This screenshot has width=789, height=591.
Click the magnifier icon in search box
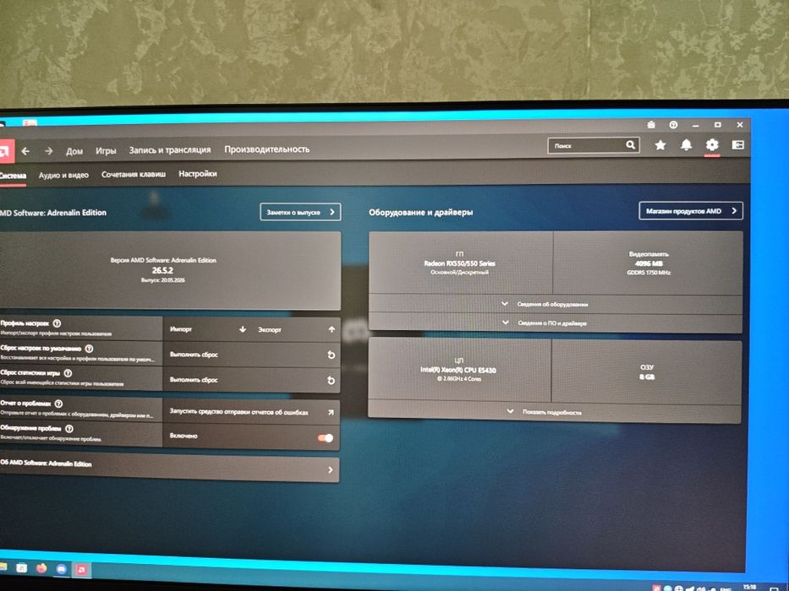[631, 145]
